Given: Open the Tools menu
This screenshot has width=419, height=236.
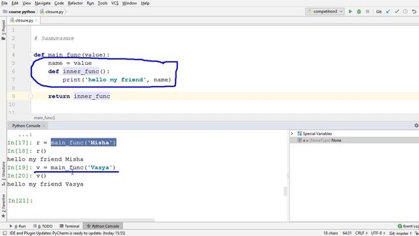Looking at the screenshot, I should tap(102, 3).
